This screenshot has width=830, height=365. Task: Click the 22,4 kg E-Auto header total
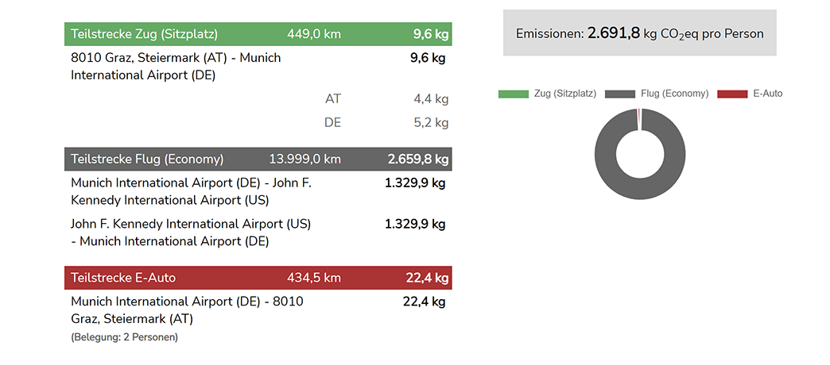[x=425, y=278]
